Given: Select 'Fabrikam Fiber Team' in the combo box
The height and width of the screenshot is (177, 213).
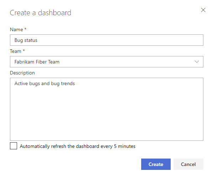Looking at the screenshot, I should tap(37, 62).
